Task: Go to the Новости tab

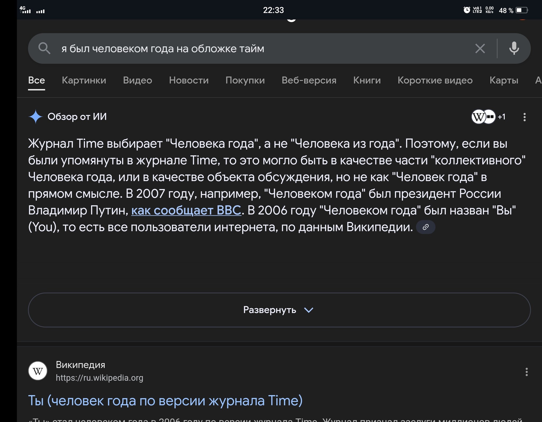Action: pyautogui.click(x=189, y=80)
